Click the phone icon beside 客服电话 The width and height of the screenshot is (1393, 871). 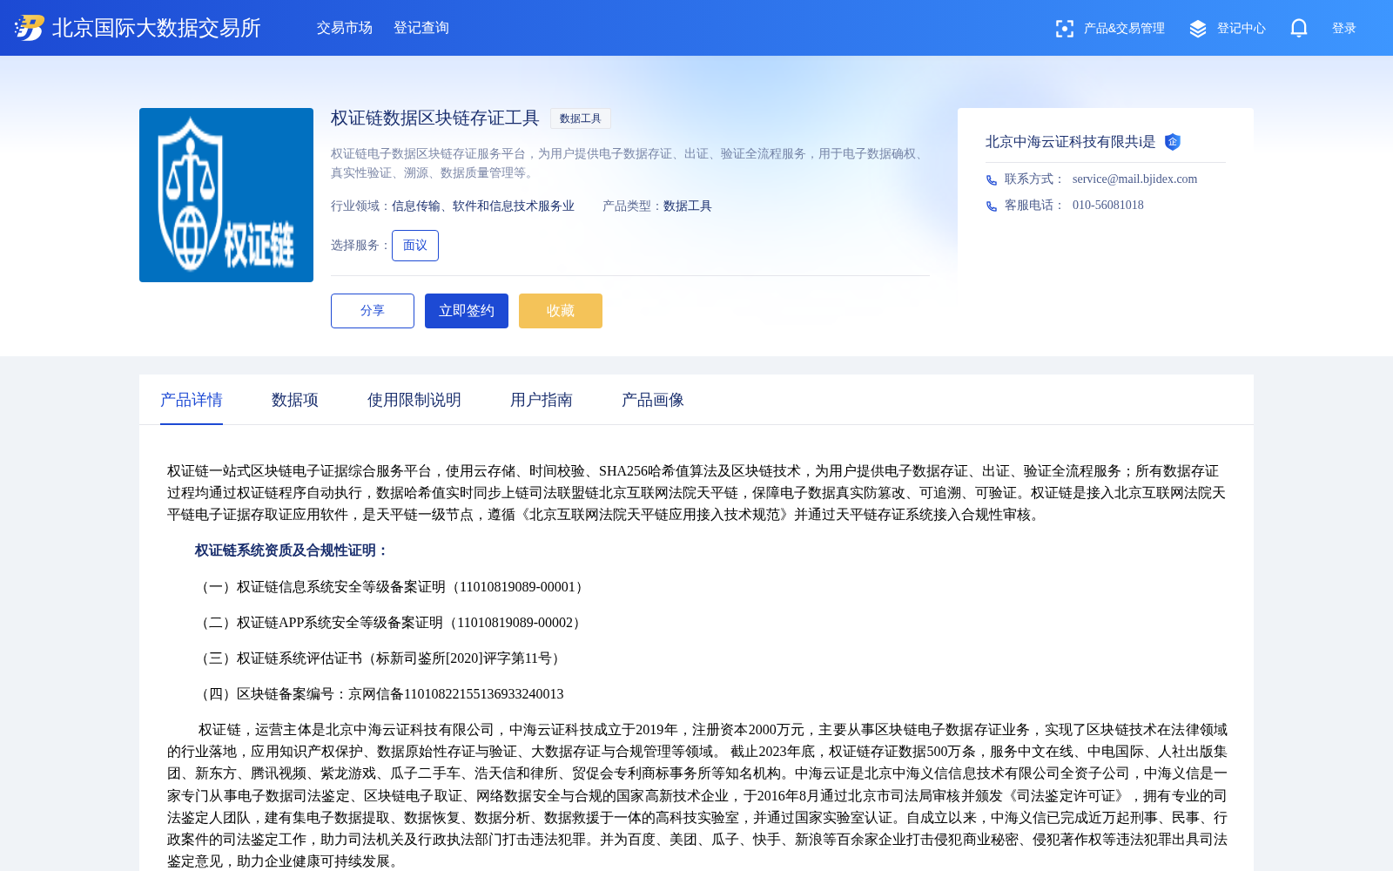pos(992,206)
